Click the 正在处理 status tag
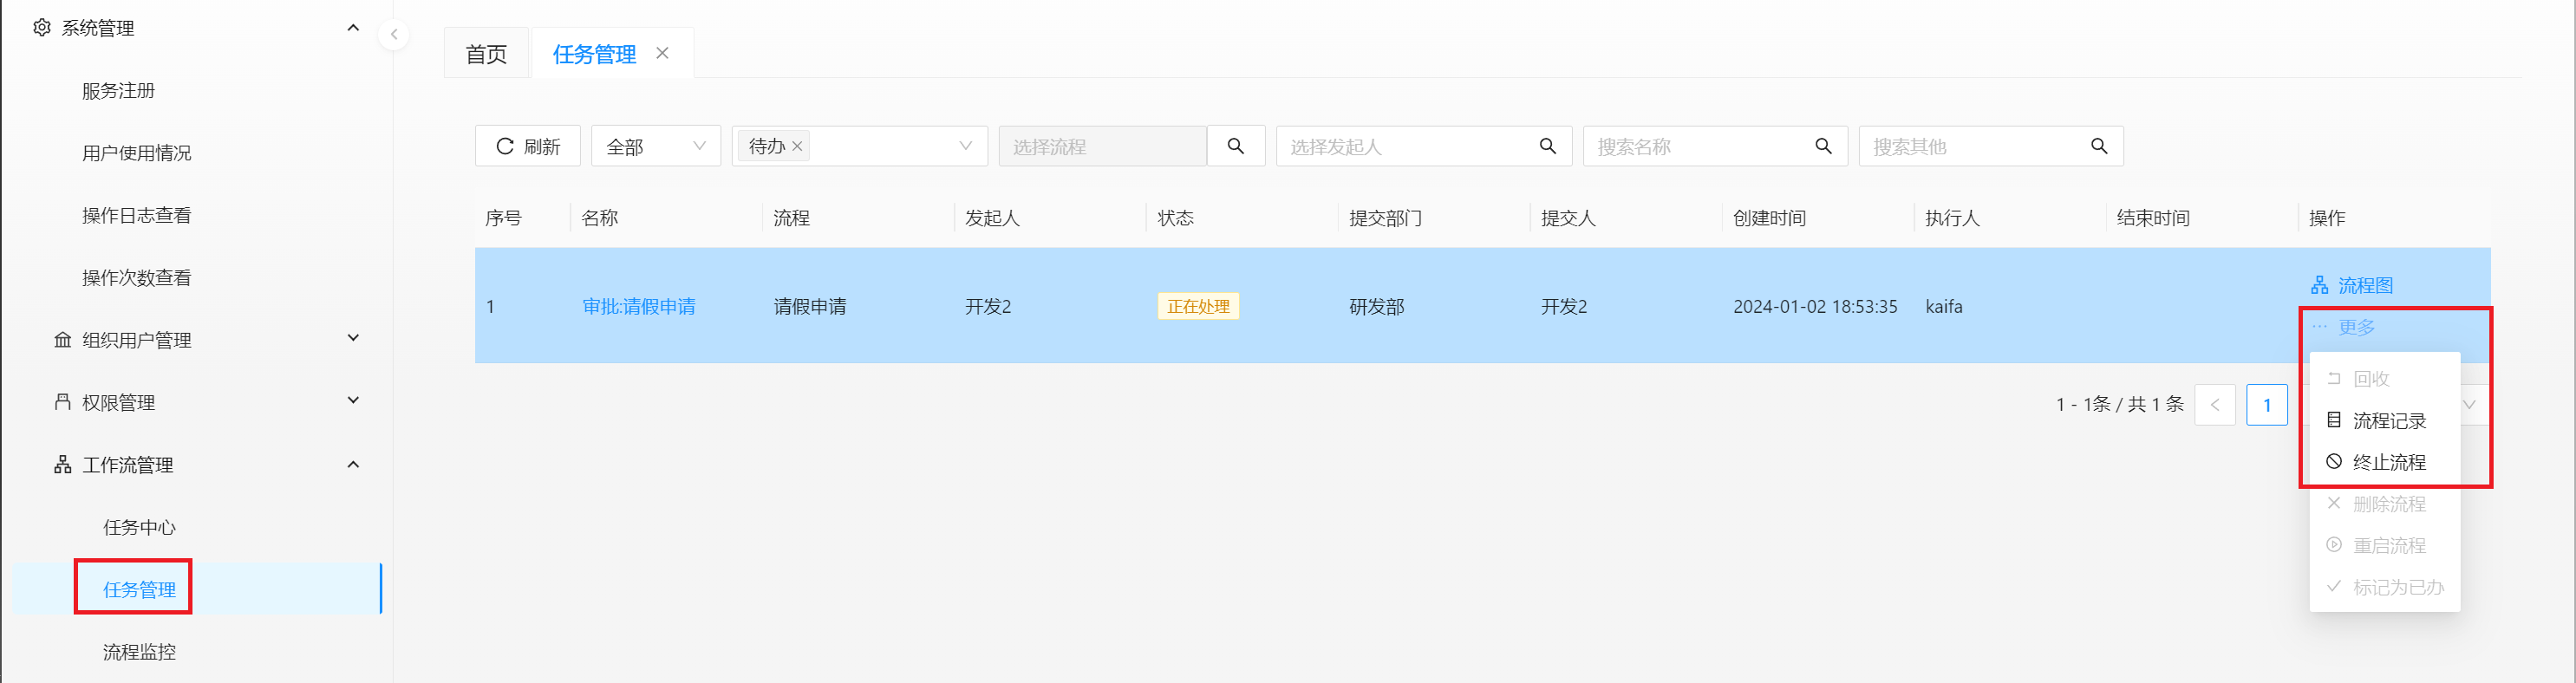The height and width of the screenshot is (683, 2576). click(1198, 307)
